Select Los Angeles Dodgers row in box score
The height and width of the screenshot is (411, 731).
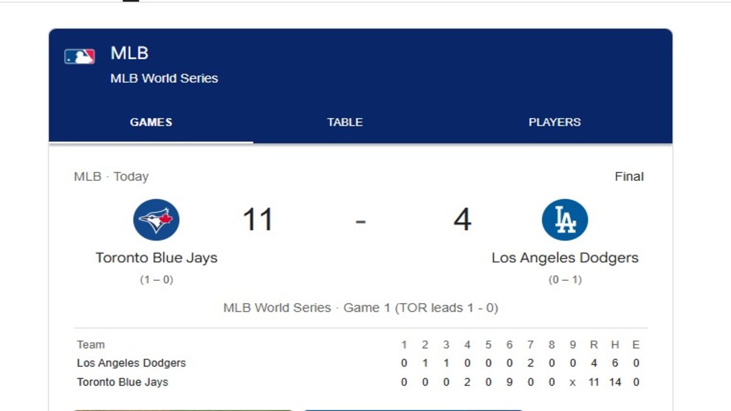pos(132,363)
